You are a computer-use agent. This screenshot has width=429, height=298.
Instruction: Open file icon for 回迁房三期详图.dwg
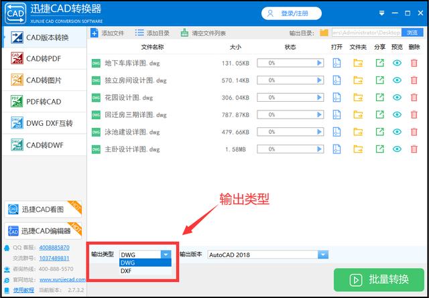[336, 115]
